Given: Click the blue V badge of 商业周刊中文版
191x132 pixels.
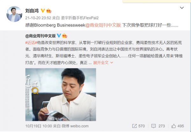Looking at the screenshot, I should click(x=59, y=36).
